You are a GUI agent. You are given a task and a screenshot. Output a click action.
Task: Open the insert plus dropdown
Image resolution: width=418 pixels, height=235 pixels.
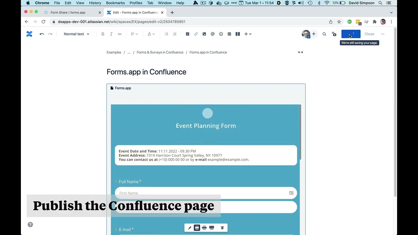(x=248, y=34)
